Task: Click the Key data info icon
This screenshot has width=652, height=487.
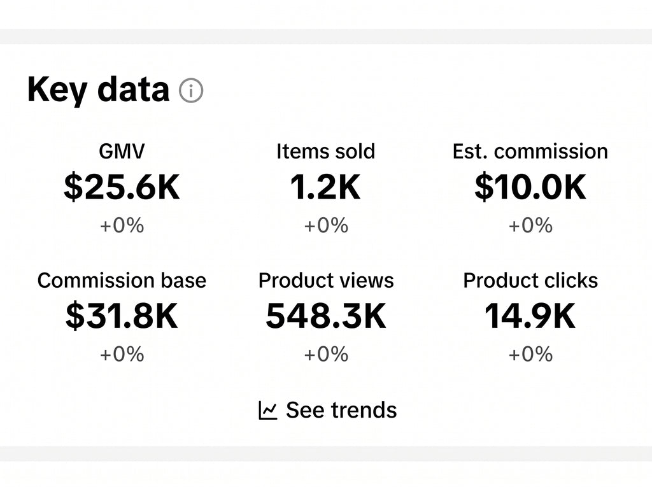Action: coord(191,90)
